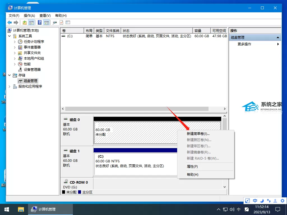This screenshot has width=287, height=215.
Task: Open the 帮助(H) menu bar item
Action: 61,16
